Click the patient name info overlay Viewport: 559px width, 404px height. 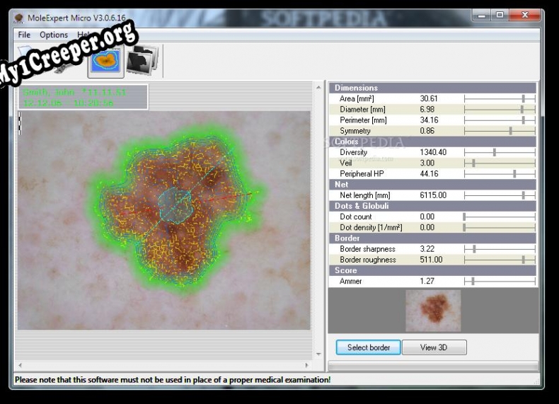point(83,98)
